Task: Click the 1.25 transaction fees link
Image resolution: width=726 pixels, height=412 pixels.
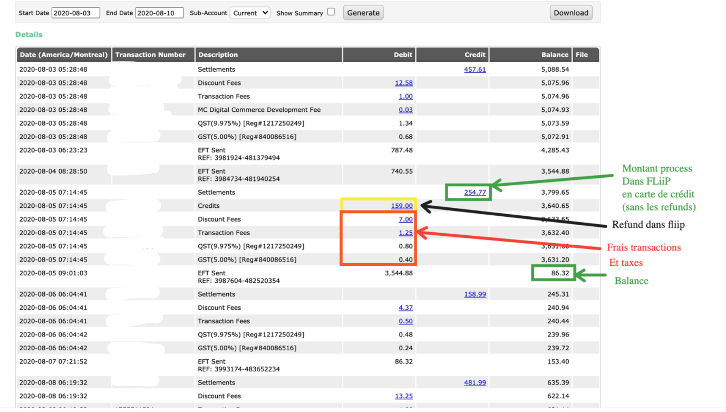Action: click(405, 233)
